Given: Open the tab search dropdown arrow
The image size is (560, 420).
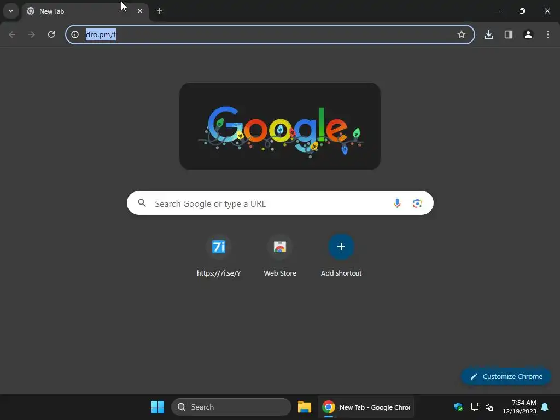Looking at the screenshot, I should click(x=11, y=11).
